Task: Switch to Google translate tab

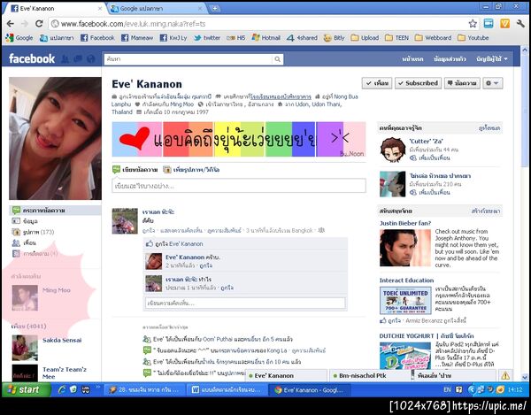Action: point(156,9)
